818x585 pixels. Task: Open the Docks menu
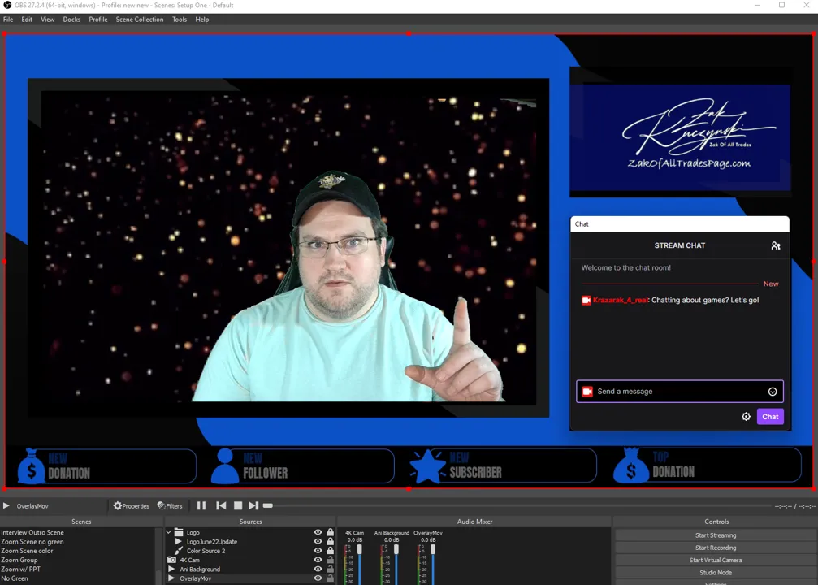[71, 19]
